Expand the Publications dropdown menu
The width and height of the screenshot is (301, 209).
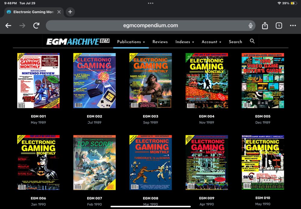[131, 42]
